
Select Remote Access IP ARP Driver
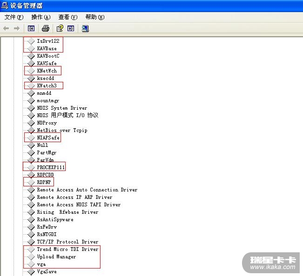[x=74, y=197]
